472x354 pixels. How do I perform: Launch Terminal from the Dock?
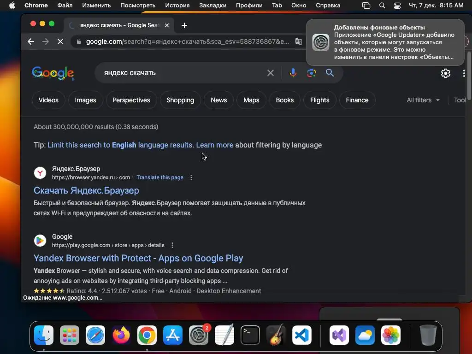click(x=250, y=335)
